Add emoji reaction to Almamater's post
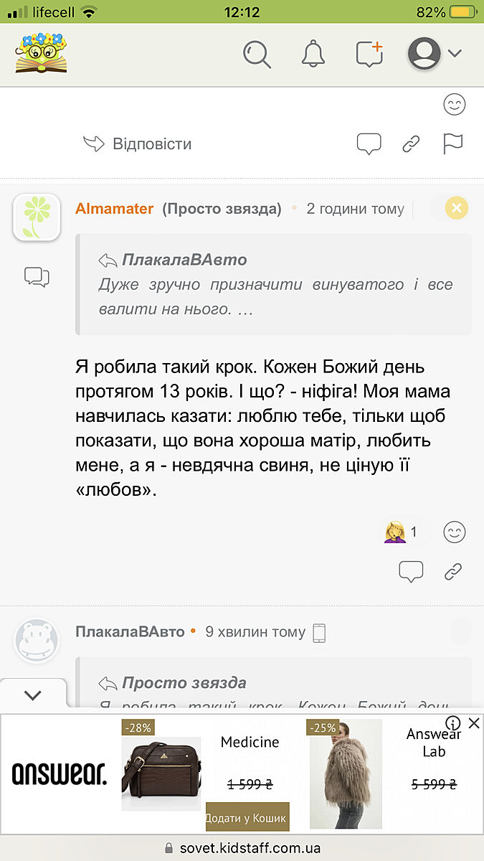 tap(455, 532)
